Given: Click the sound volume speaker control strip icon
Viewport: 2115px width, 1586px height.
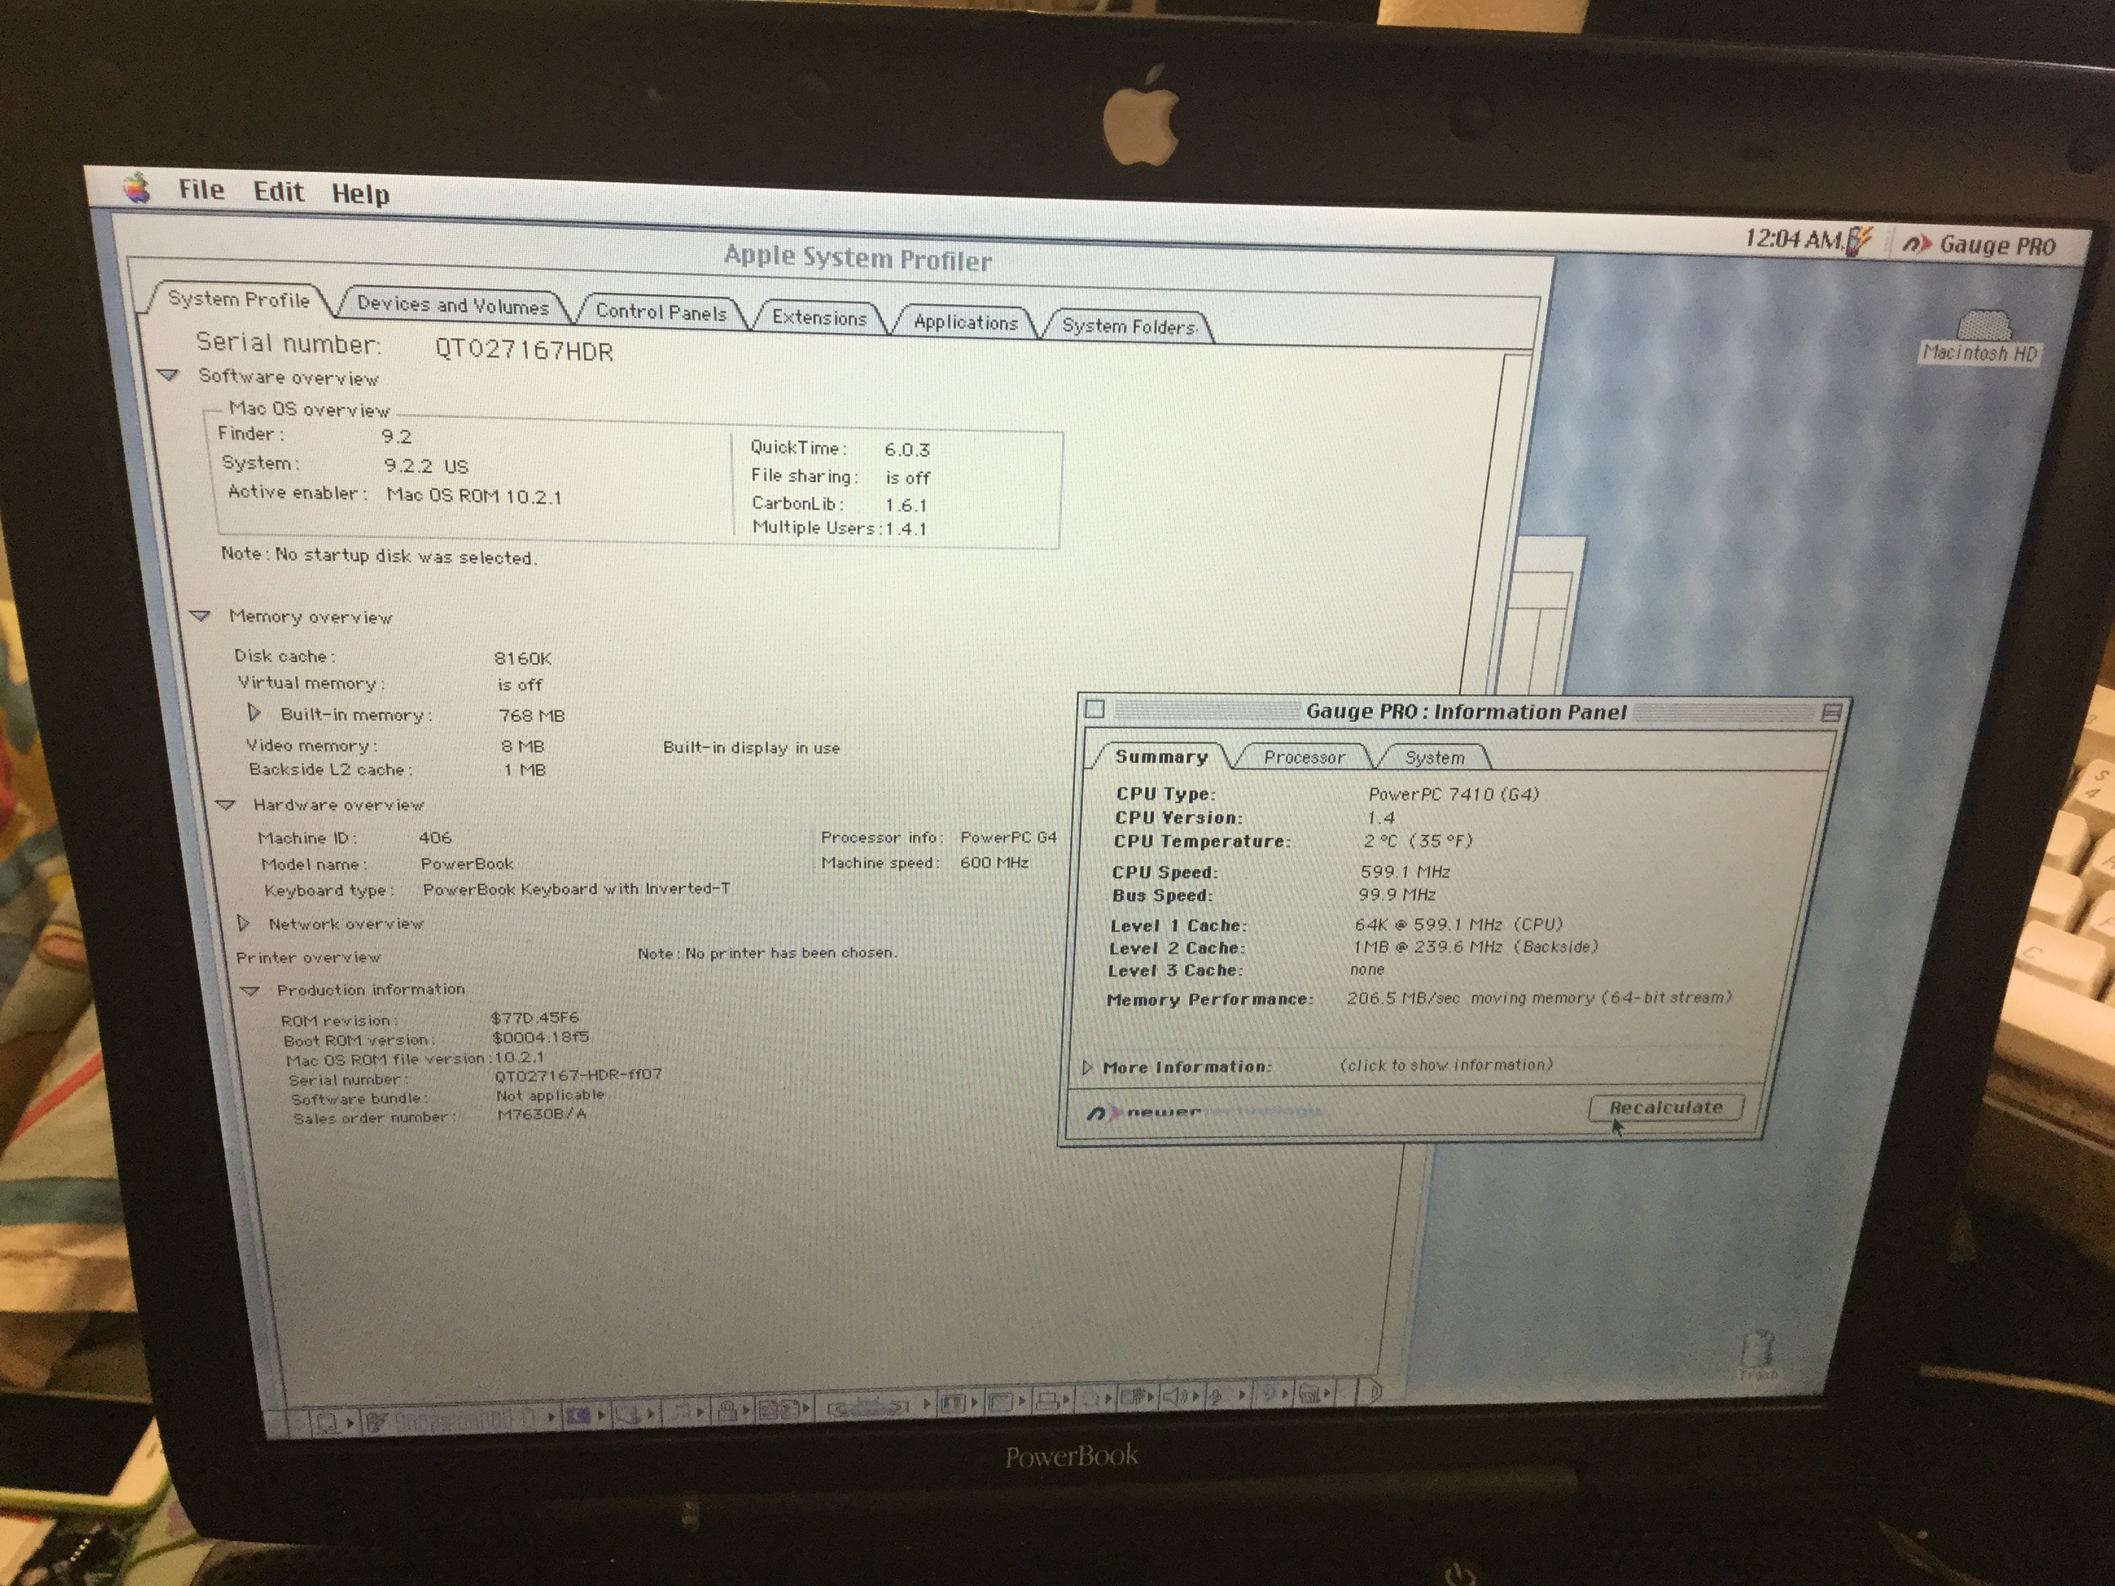Looking at the screenshot, I should (1173, 1397).
